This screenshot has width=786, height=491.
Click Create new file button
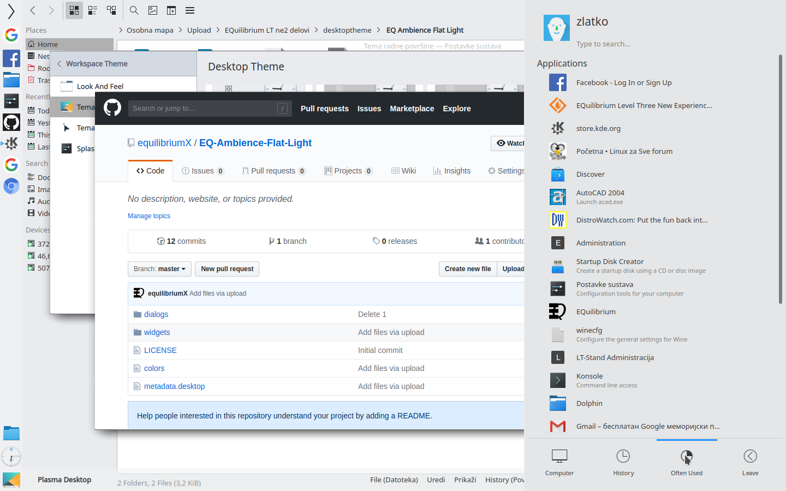(468, 269)
